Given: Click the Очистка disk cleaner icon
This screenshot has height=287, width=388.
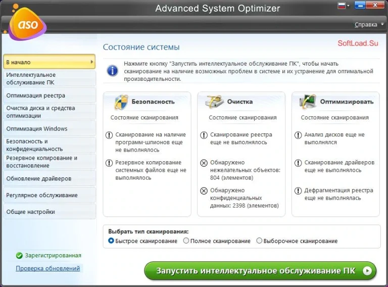Looking at the screenshot, I should [x=214, y=102].
